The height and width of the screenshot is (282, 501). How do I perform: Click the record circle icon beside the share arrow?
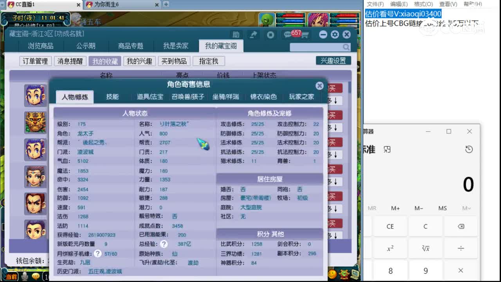click(270, 34)
